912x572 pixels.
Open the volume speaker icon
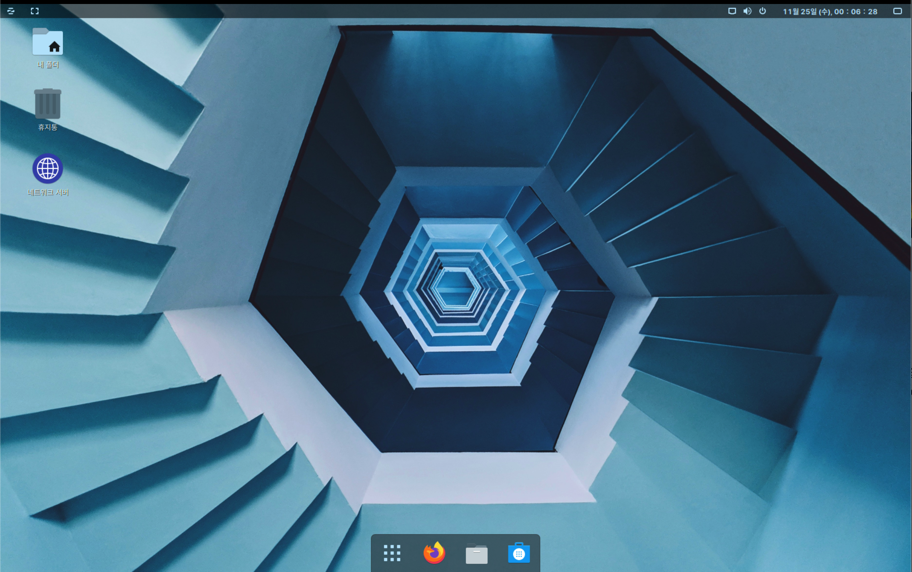coord(747,11)
